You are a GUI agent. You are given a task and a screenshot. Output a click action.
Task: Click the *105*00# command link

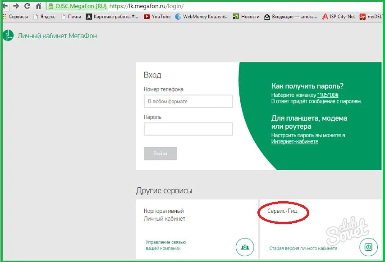click(x=328, y=95)
